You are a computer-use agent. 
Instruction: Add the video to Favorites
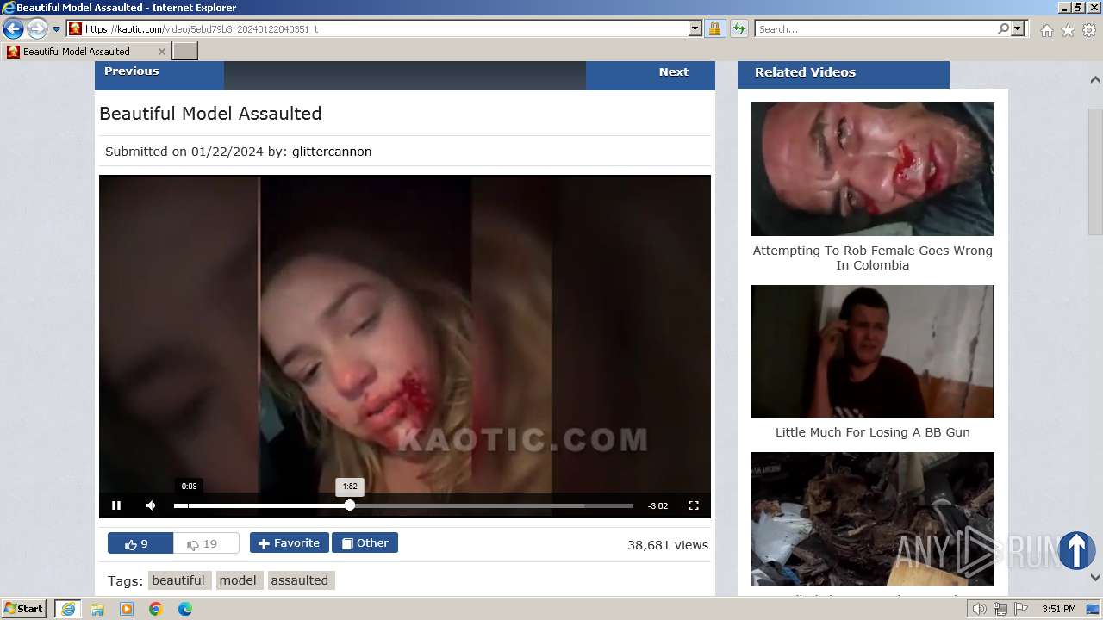point(290,543)
